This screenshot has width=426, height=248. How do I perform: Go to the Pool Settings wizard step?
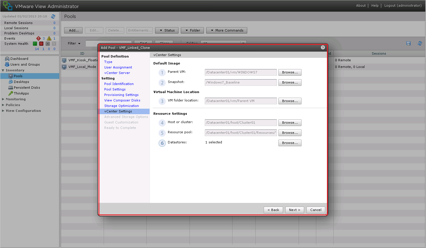tap(115, 89)
